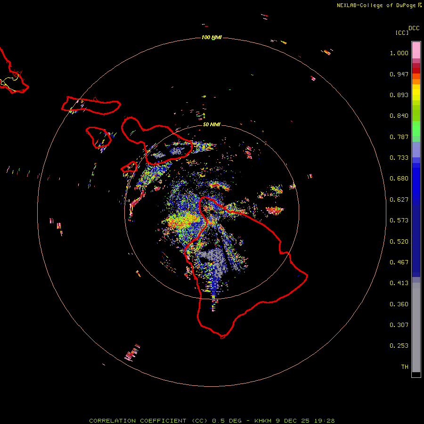Select the 0.893 color scale value

pyautogui.click(x=399, y=95)
